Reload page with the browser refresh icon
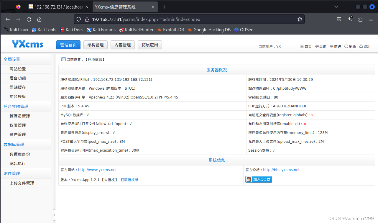Viewport: 378px width, 223px height. (x=29, y=19)
